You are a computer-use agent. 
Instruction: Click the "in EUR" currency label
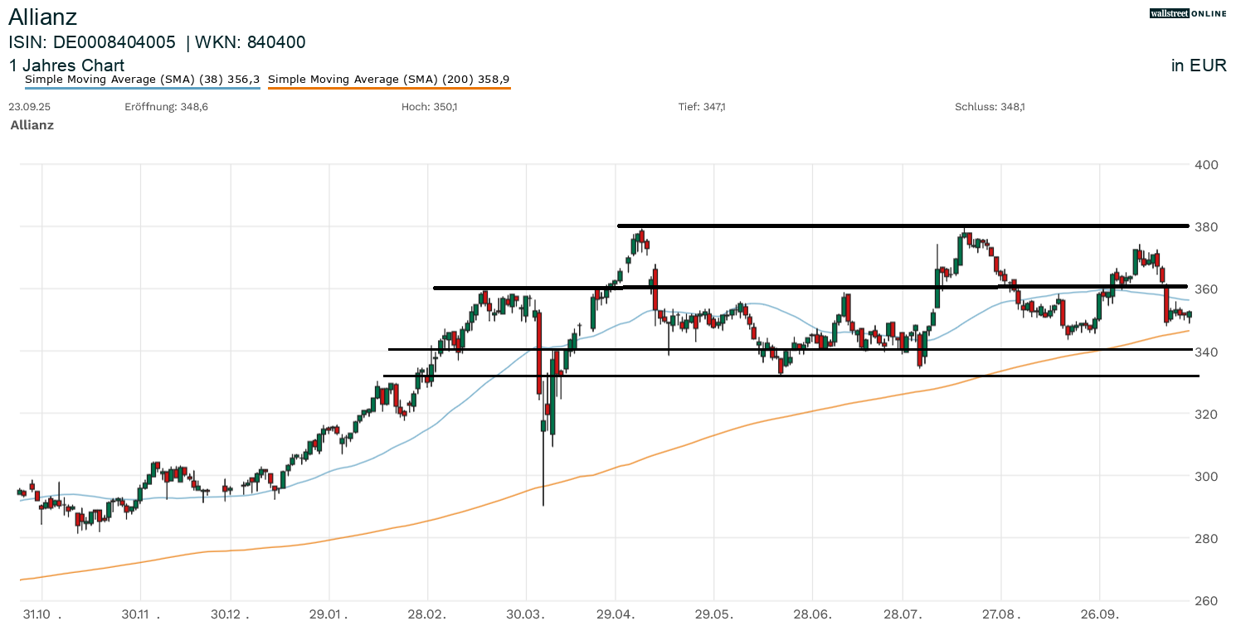1198,65
